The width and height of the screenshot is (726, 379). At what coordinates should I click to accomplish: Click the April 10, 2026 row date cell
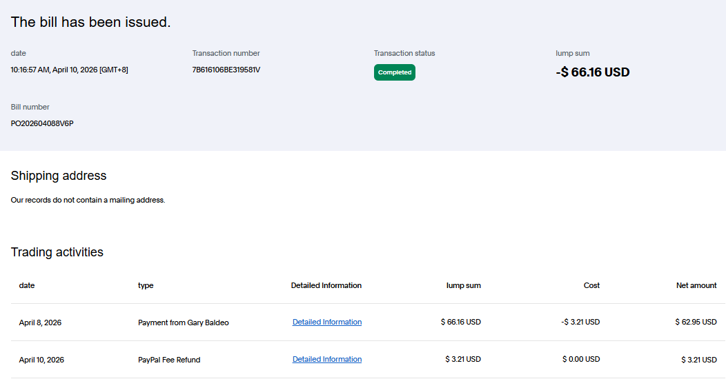(41, 360)
